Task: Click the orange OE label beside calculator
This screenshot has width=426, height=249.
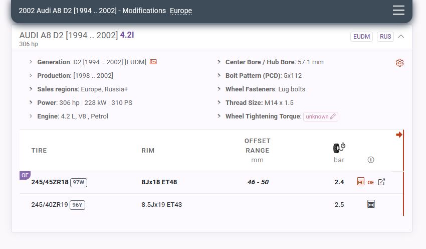Action: (x=371, y=183)
